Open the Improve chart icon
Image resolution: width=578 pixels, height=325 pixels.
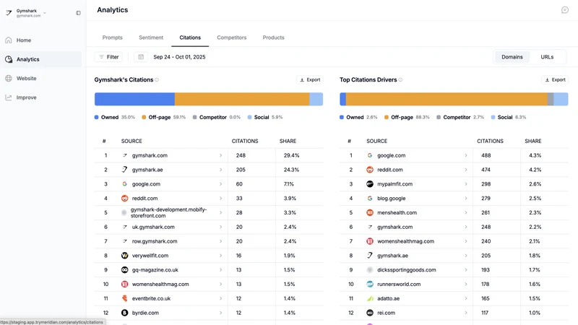[9, 97]
